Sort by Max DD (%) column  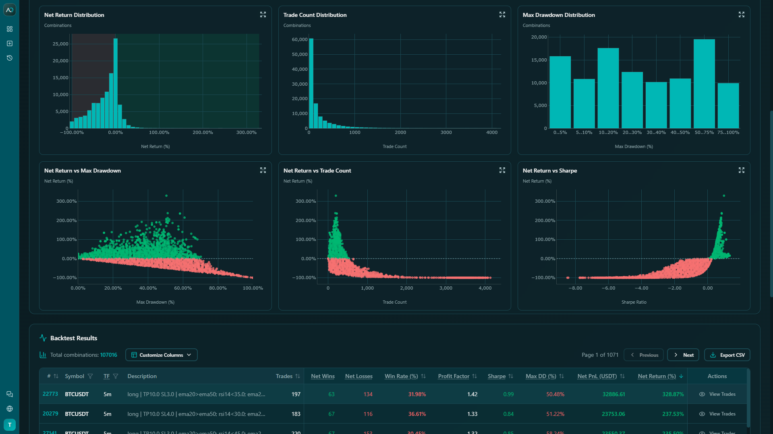pos(562,376)
